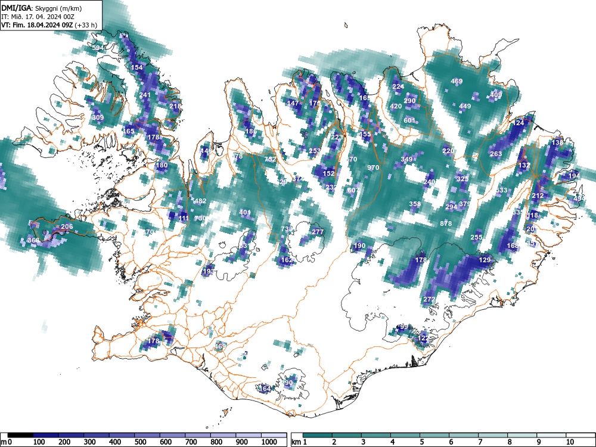Click the visibility value 253 on the map

tap(314, 151)
